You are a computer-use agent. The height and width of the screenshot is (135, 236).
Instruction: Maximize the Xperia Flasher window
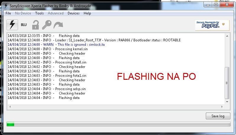tap(216, 5)
